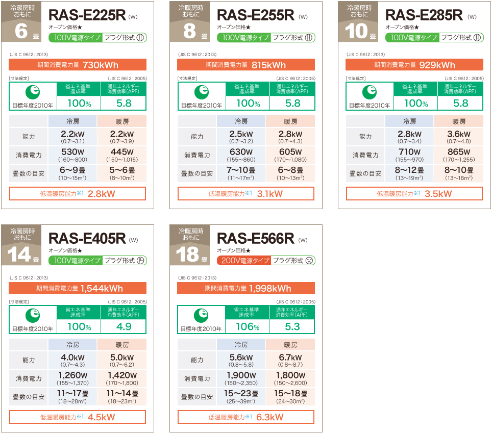This screenshot has width=492, height=434.
Task: Click the plug shape icon for RAS-E255R
Action: pos(309,38)
